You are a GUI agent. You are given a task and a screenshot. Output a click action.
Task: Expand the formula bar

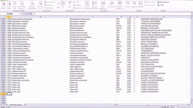tap(192, 14)
